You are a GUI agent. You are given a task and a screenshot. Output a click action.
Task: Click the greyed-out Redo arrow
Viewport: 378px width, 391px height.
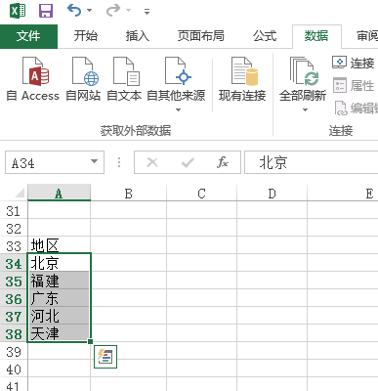(113, 11)
